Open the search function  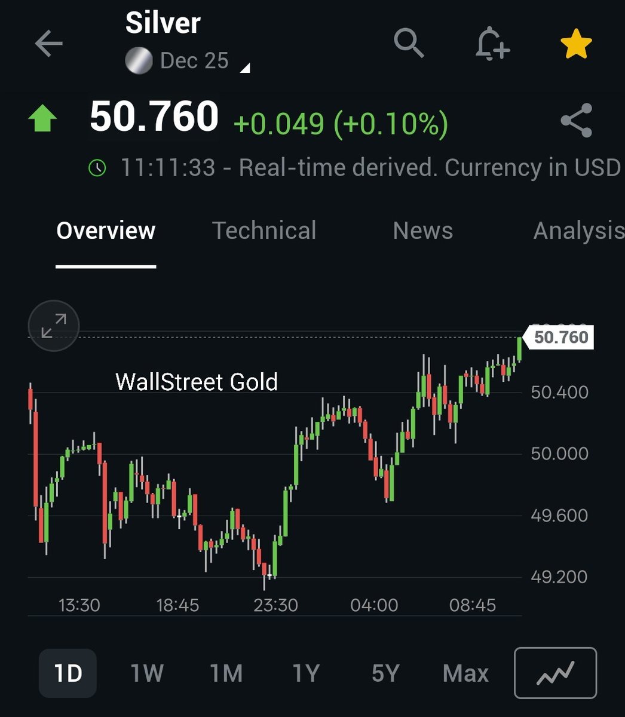pyautogui.click(x=409, y=44)
